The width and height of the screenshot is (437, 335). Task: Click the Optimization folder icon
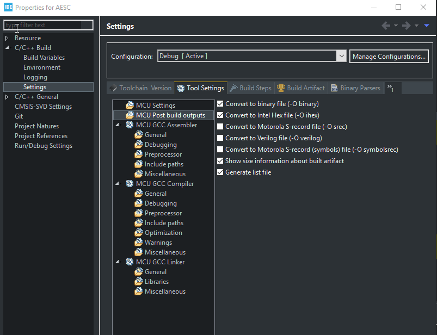pos(139,233)
